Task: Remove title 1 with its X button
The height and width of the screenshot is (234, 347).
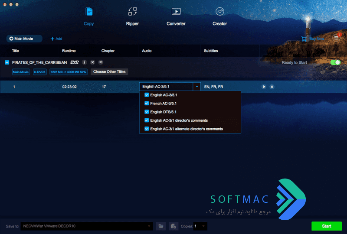Action: 272,87
